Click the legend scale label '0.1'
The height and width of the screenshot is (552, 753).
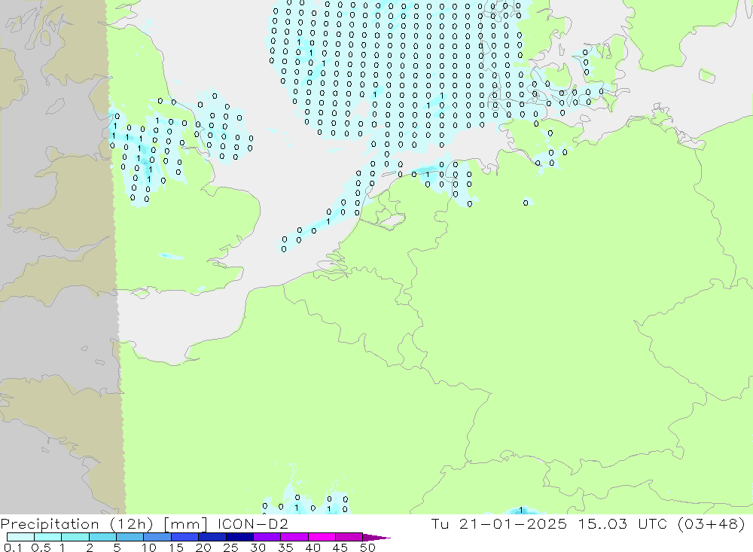click(x=13, y=547)
